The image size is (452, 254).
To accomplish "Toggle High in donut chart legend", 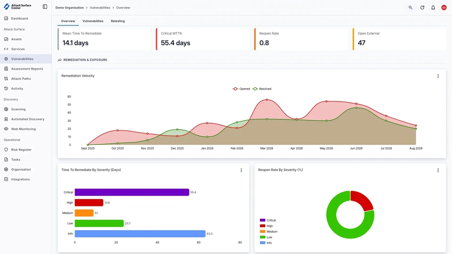I will [x=266, y=226].
